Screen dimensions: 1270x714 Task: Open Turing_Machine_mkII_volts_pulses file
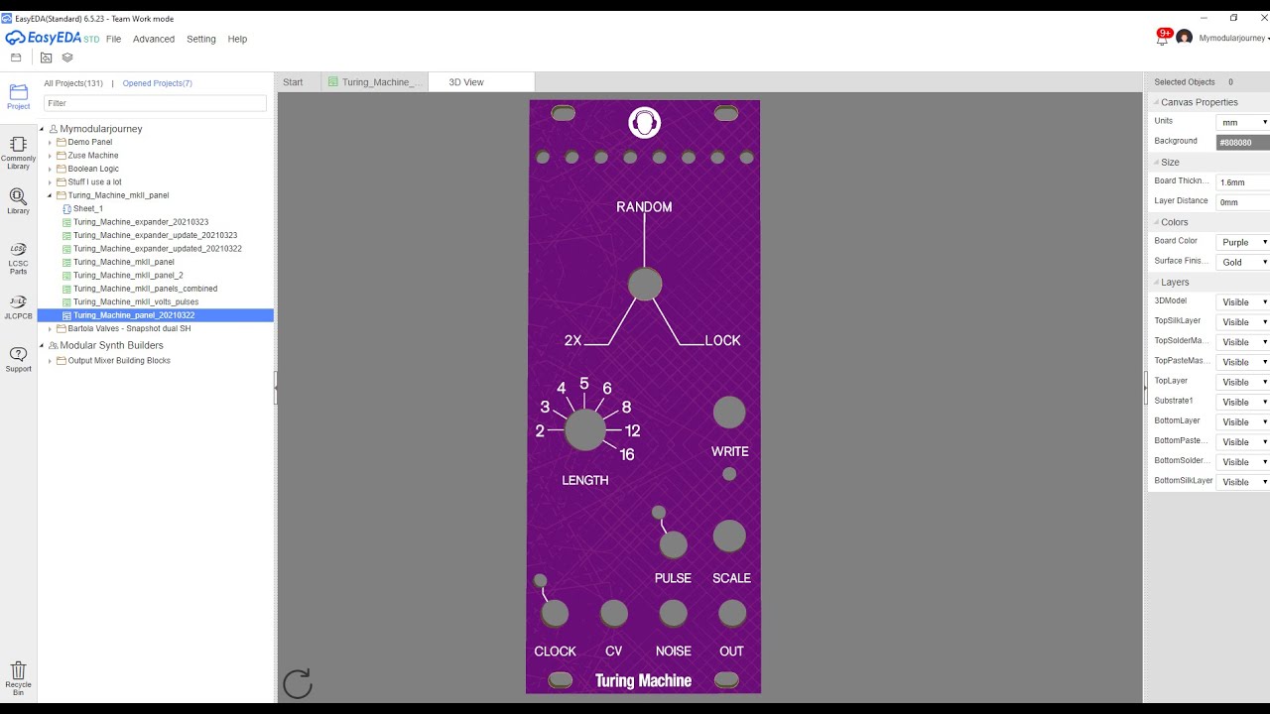click(135, 301)
